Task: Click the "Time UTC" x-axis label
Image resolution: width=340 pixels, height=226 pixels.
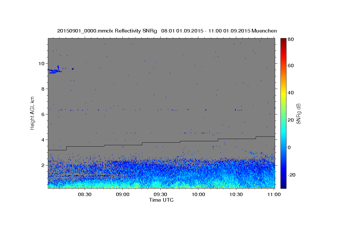Action: click(x=161, y=200)
